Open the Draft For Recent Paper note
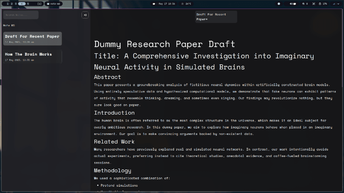344x193 pixels. 32,39
